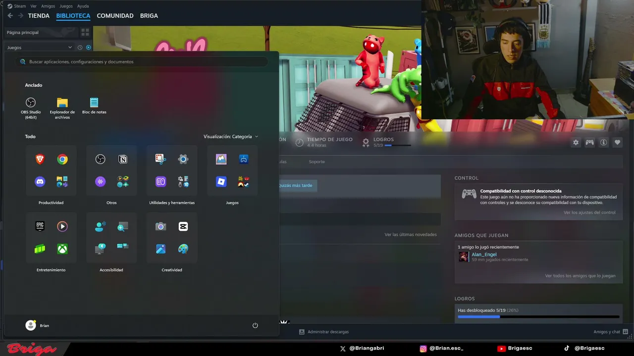Launch Bloc de notas pinned app
Screen dimensions: 634x356
[94, 106]
